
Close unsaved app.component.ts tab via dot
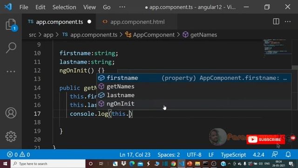click(89, 22)
